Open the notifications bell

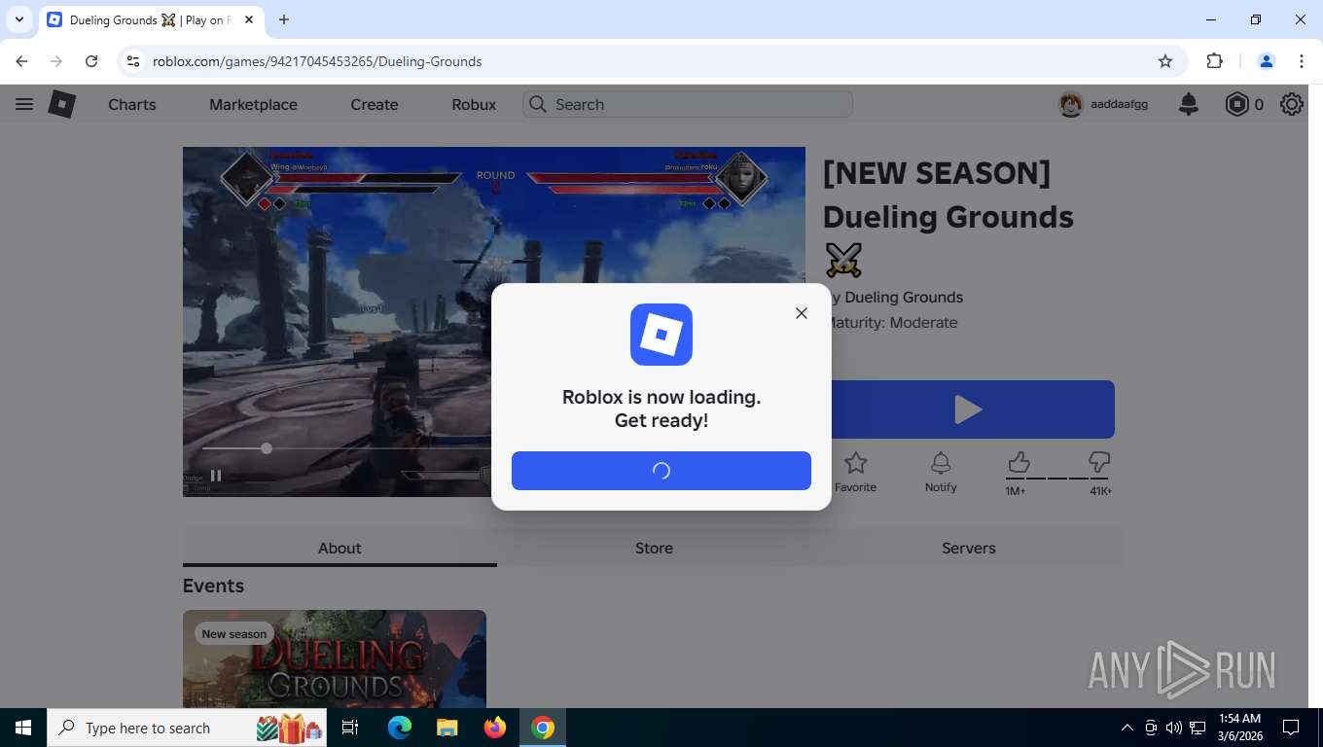pos(1189,104)
